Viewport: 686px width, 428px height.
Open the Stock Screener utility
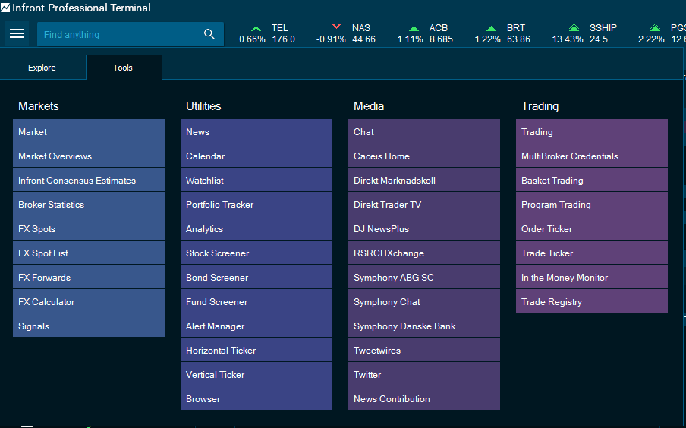256,253
